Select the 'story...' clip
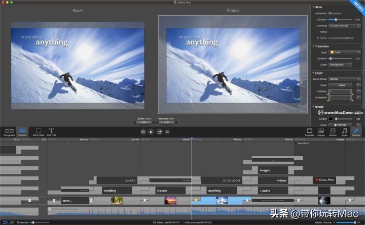The height and width of the screenshot is (225, 365). tap(75, 201)
